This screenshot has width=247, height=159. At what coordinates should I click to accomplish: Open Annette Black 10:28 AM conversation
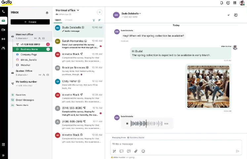point(79,98)
